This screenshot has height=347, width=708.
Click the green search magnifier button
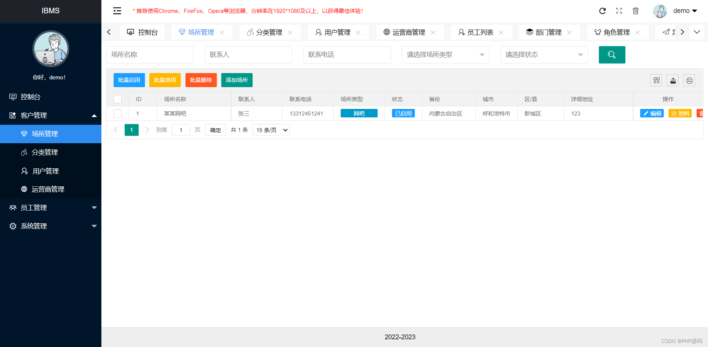pyautogui.click(x=612, y=55)
